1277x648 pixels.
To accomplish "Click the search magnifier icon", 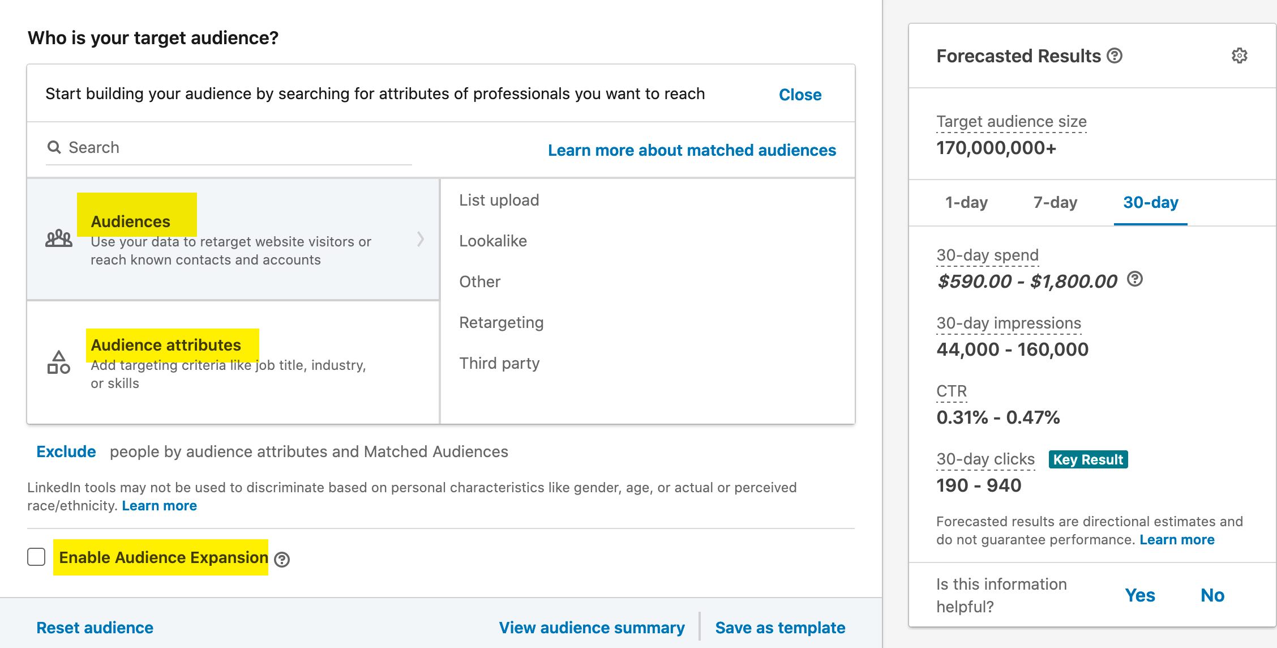I will pyautogui.click(x=54, y=147).
